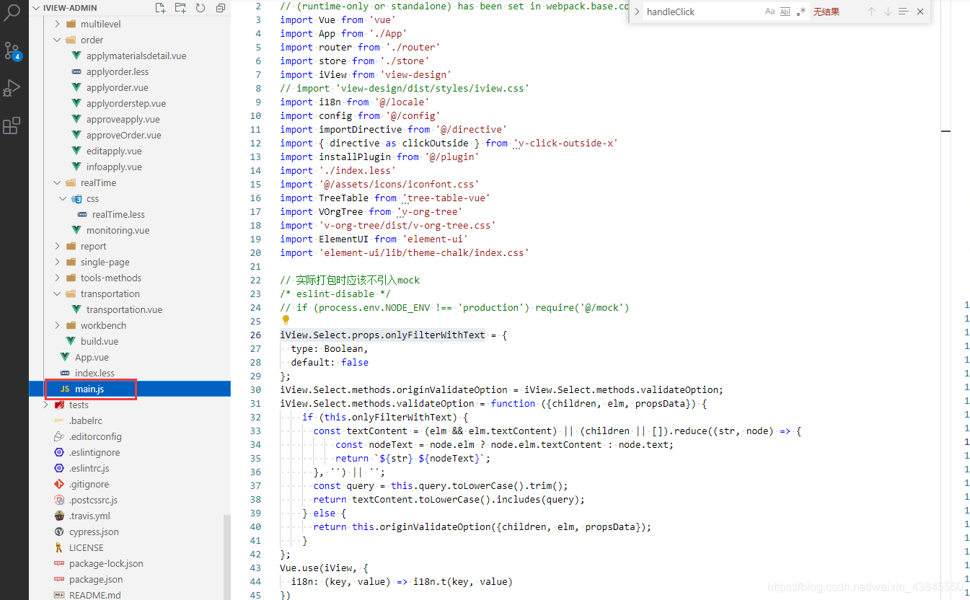The image size is (970, 600).
Task: Toggle Match Whole Word in find widget
Action: (x=785, y=12)
